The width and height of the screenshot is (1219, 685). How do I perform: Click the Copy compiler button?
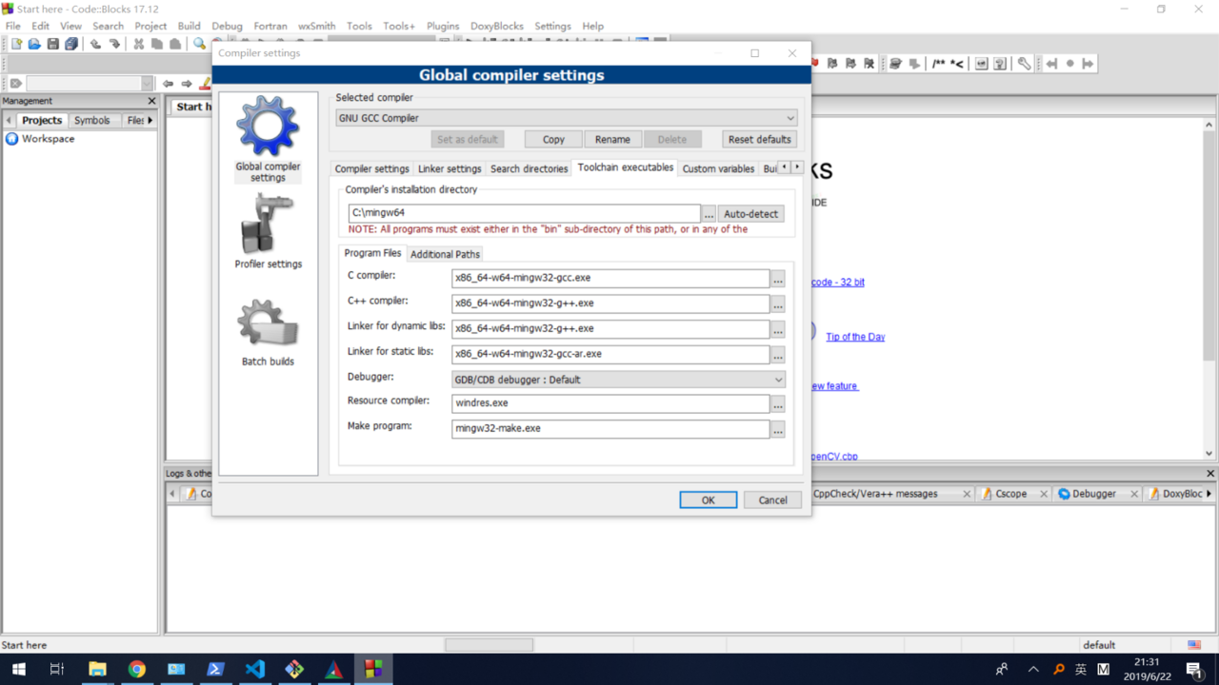(553, 139)
